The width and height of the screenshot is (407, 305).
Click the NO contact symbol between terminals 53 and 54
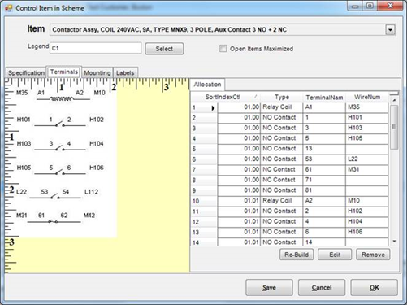coord(55,197)
